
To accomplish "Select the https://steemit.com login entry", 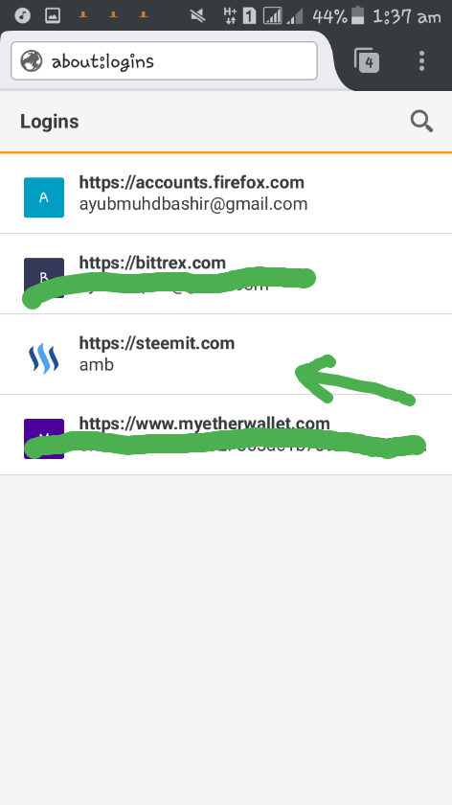I will (226, 355).
